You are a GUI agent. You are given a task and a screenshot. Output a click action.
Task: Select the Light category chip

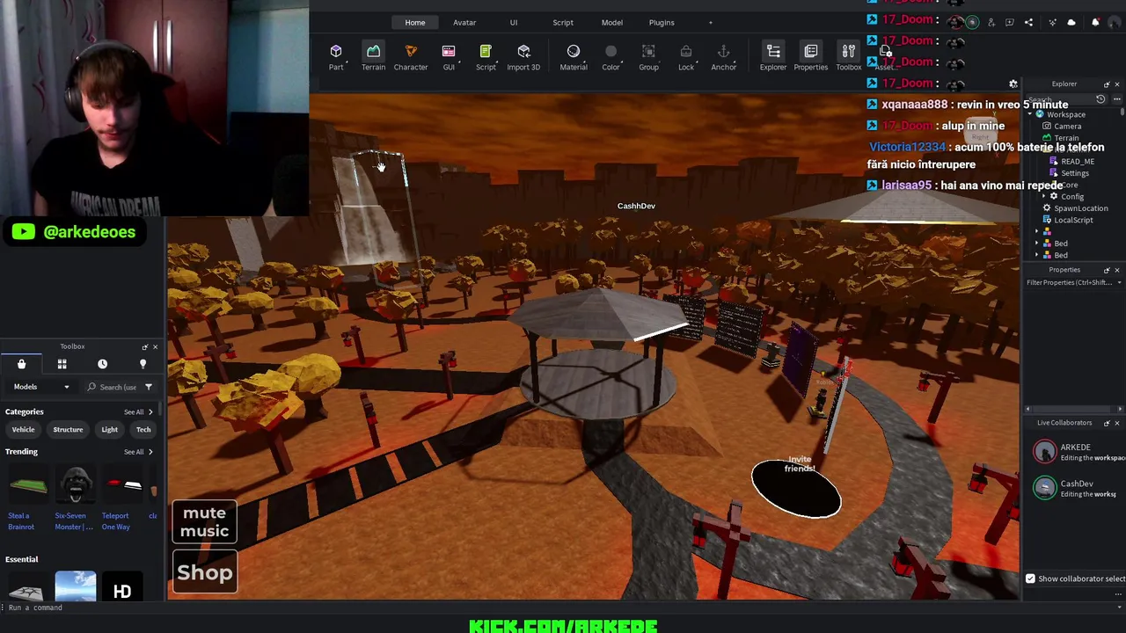pos(109,429)
